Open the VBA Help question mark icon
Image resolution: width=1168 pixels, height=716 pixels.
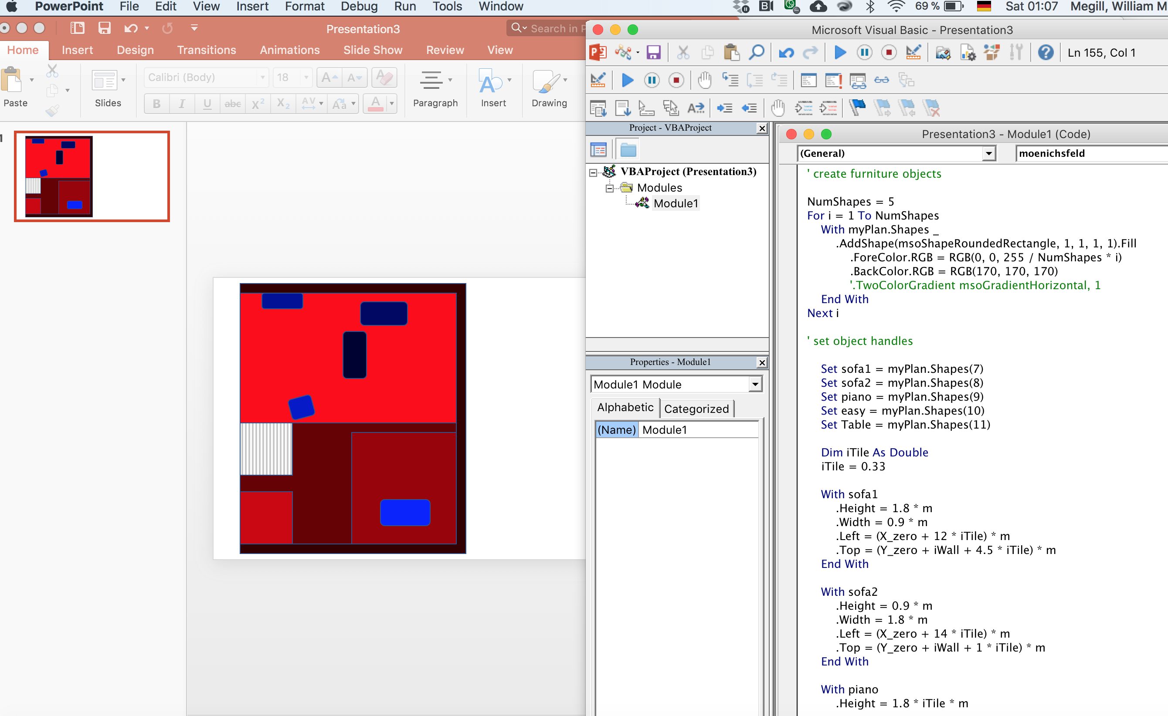(x=1045, y=53)
